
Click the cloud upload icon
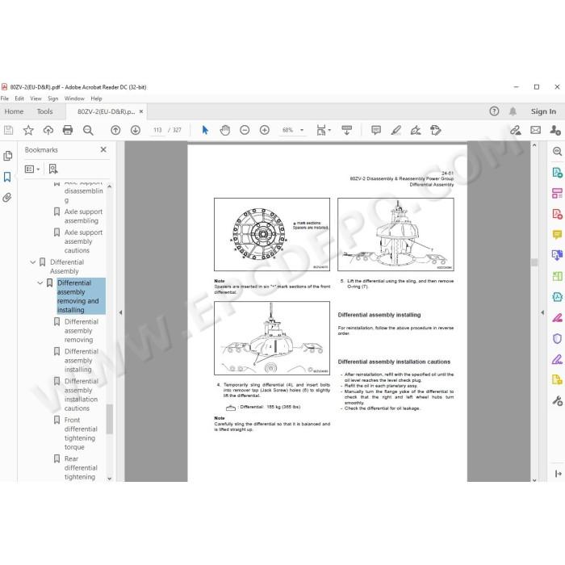click(48, 130)
